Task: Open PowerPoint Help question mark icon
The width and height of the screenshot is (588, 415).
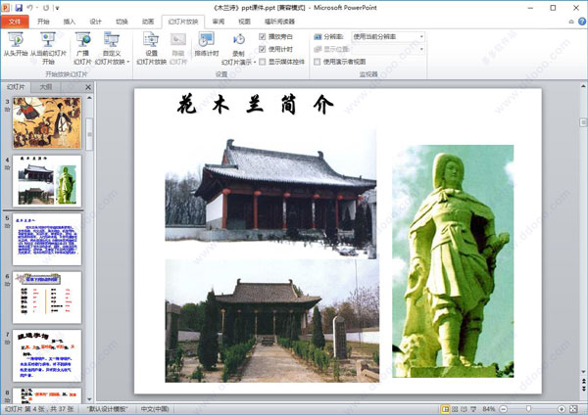Action: click(x=582, y=22)
